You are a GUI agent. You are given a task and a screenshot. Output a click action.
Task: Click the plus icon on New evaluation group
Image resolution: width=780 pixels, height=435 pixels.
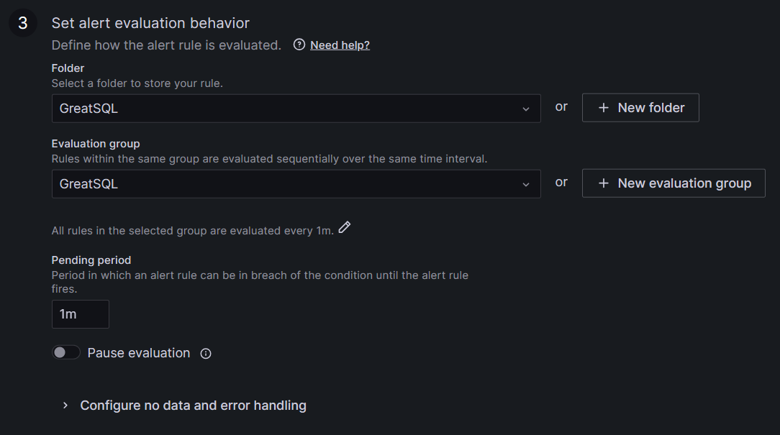(x=604, y=183)
